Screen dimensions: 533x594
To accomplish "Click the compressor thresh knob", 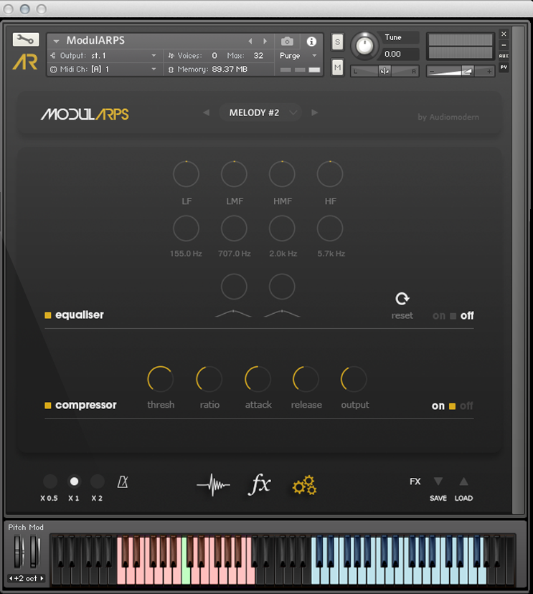I will point(161,379).
